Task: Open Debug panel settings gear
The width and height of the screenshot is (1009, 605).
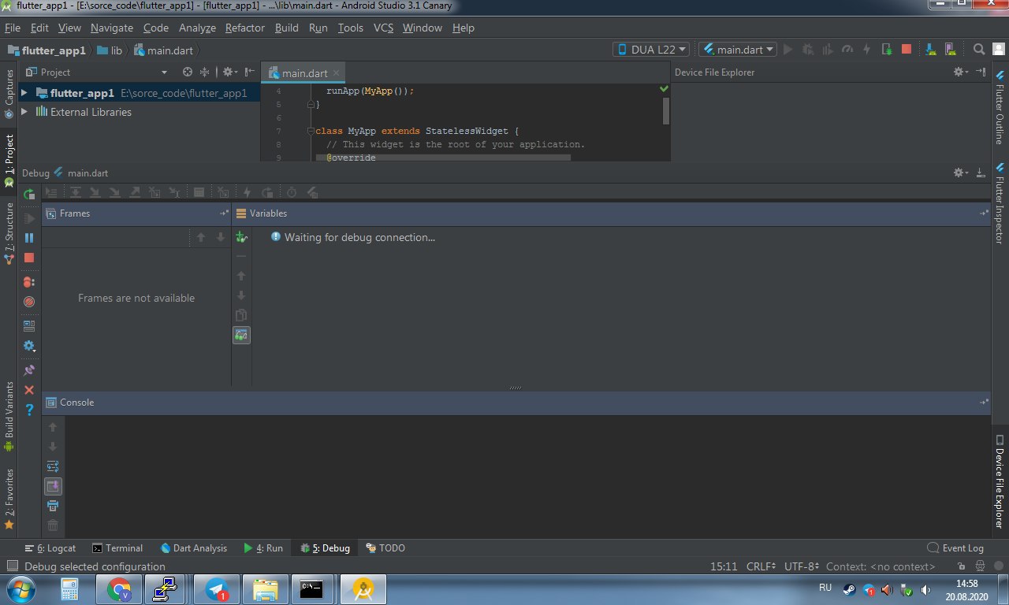Action: (x=961, y=173)
